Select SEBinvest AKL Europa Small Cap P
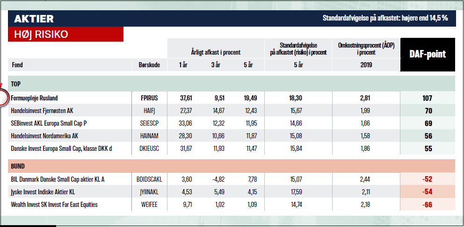 pyautogui.click(x=49, y=124)
